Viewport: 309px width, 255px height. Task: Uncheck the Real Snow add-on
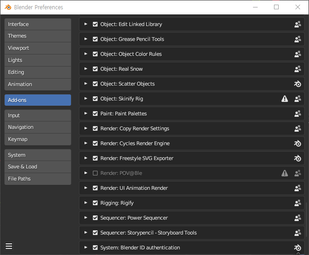(x=95, y=69)
